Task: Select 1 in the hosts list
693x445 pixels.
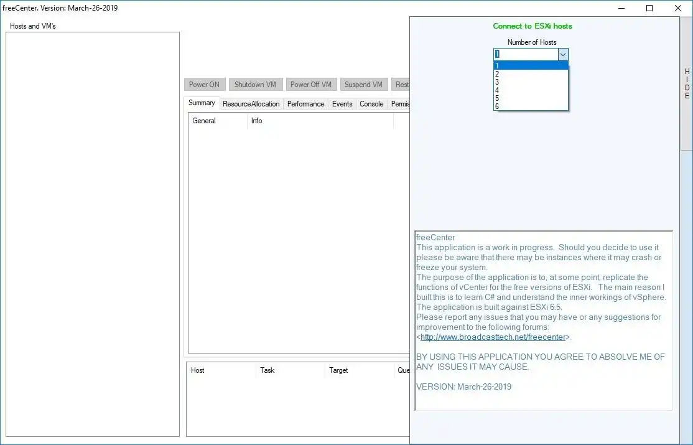Action: (x=531, y=65)
